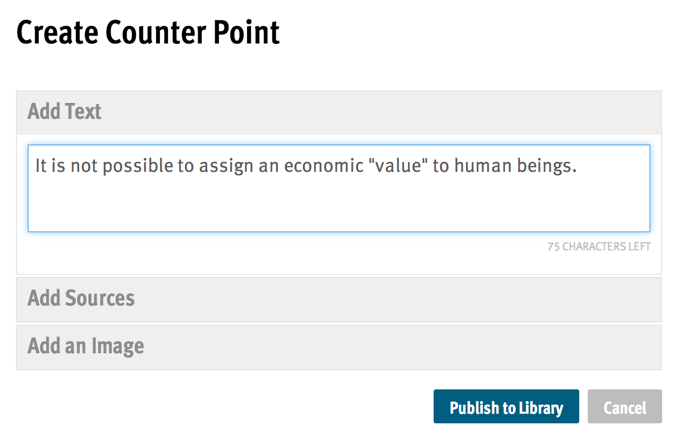Click the "Add an Image" label text
This screenshot has height=435, width=677.
pyautogui.click(x=86, y=347)
